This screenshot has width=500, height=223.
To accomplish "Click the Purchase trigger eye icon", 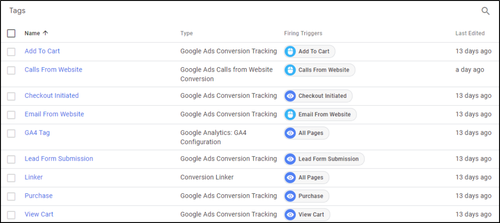I will [290, 196].
